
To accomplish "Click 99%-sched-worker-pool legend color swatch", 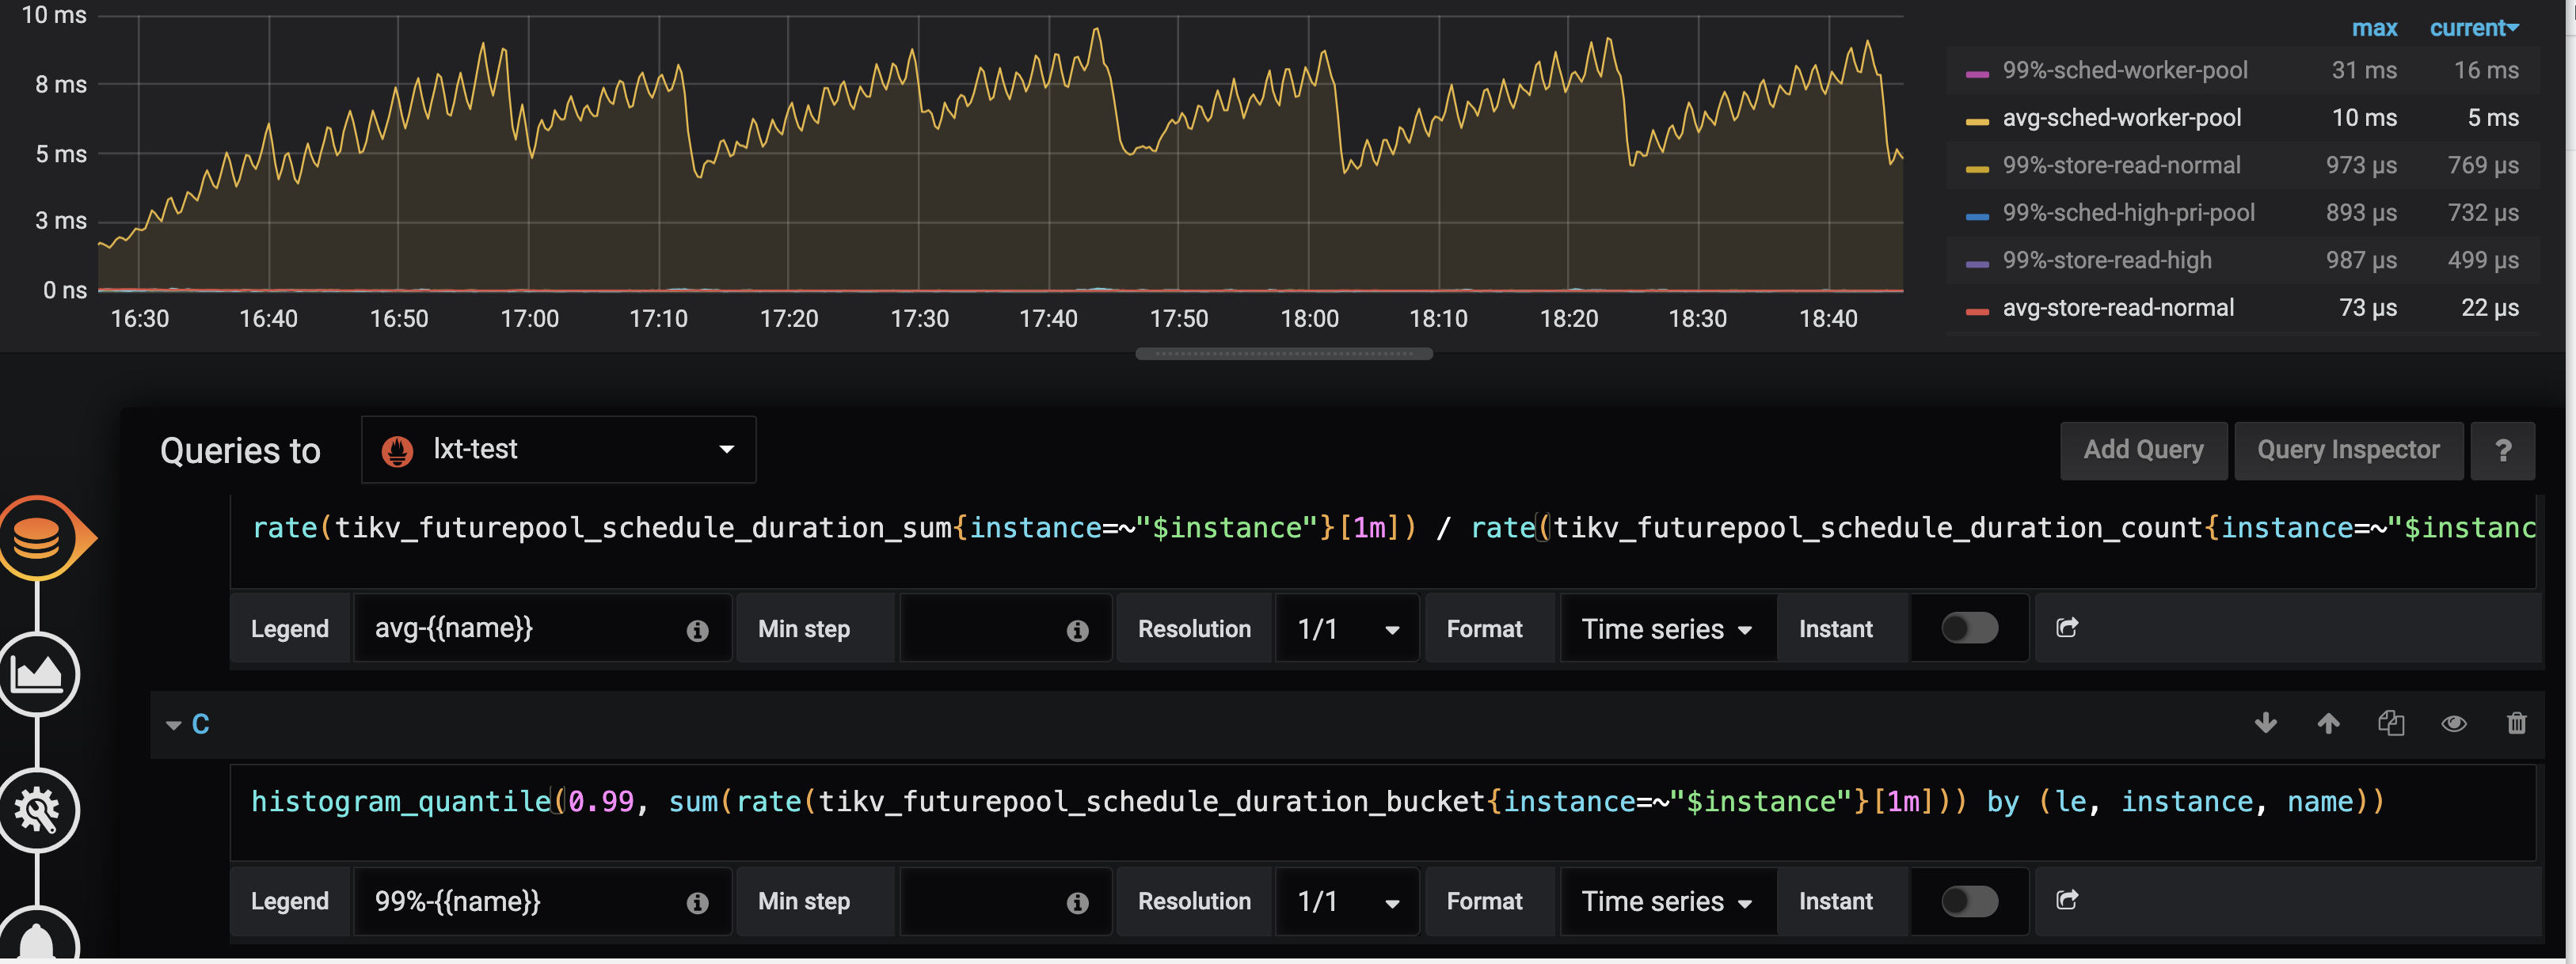I will [x=1977, y=74].
